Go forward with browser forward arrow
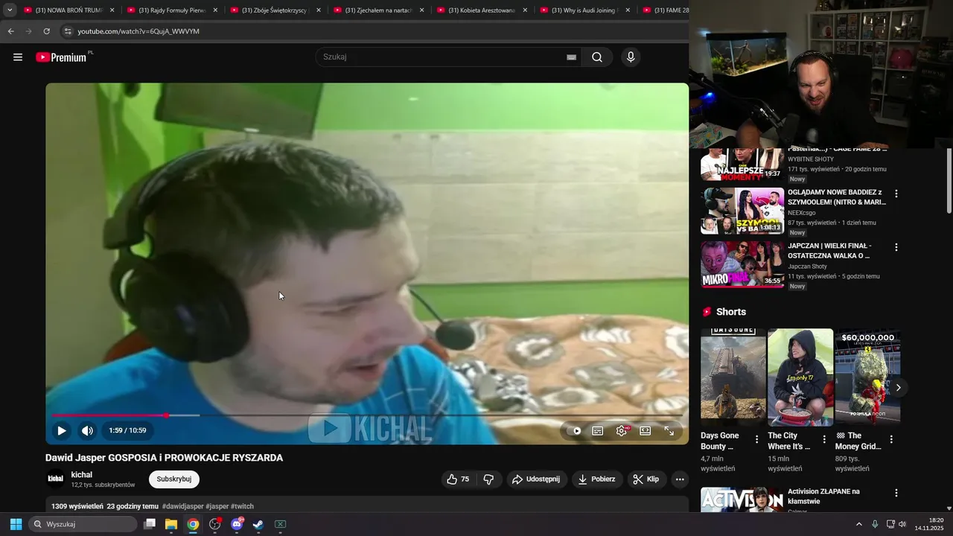This screenshot has width=953, height=536. click(28, 31)
